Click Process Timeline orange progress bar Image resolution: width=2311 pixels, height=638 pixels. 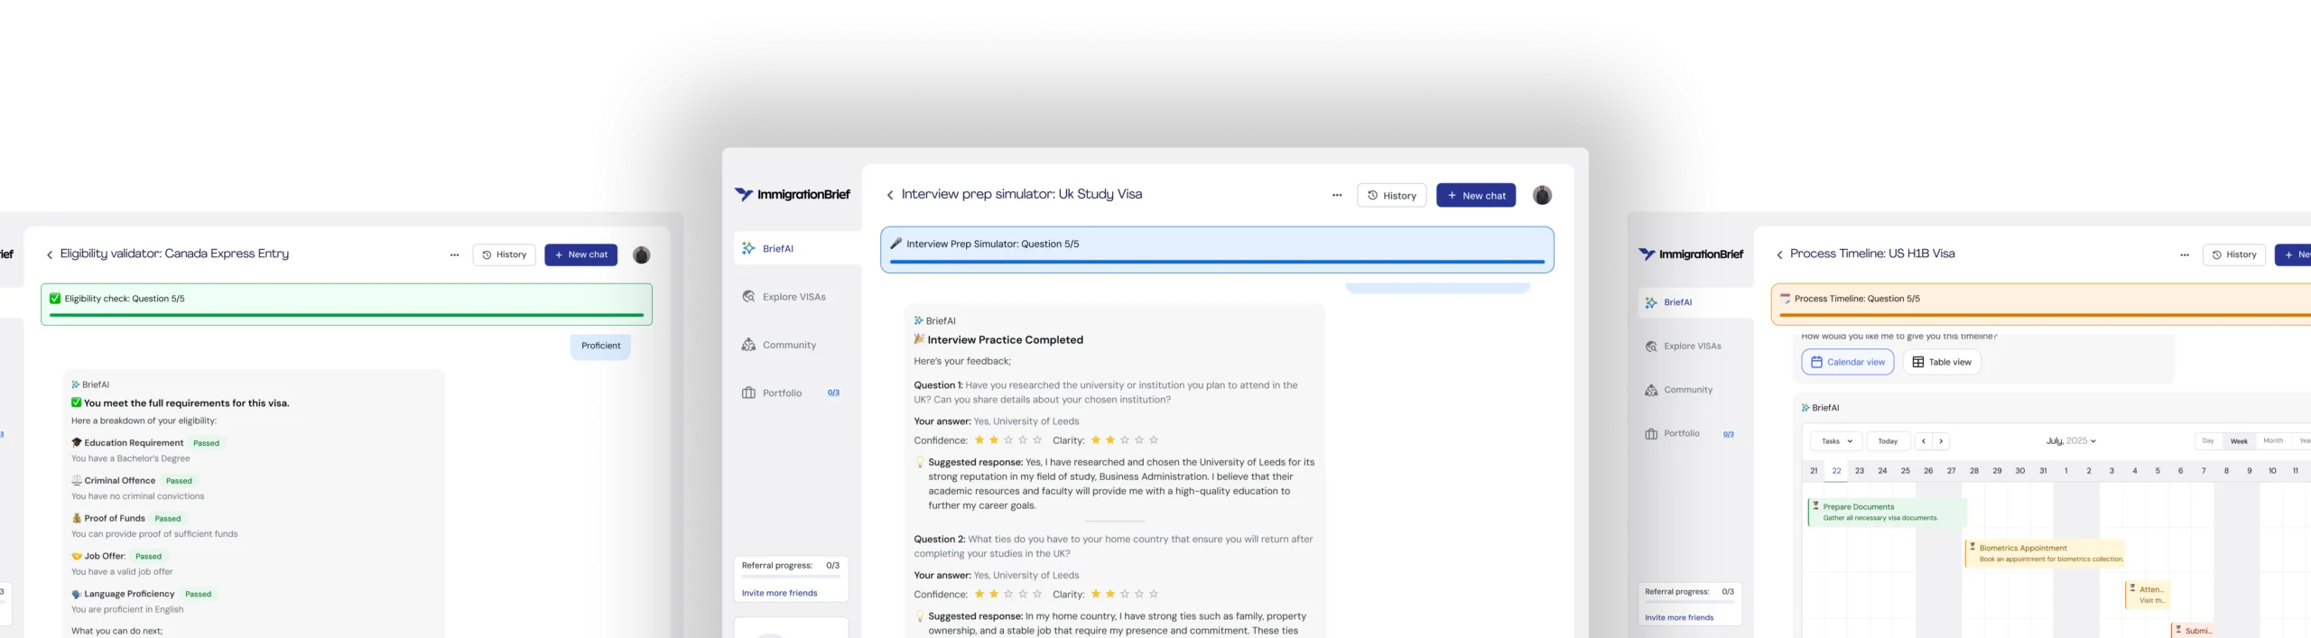click(x=2046, y=315)
